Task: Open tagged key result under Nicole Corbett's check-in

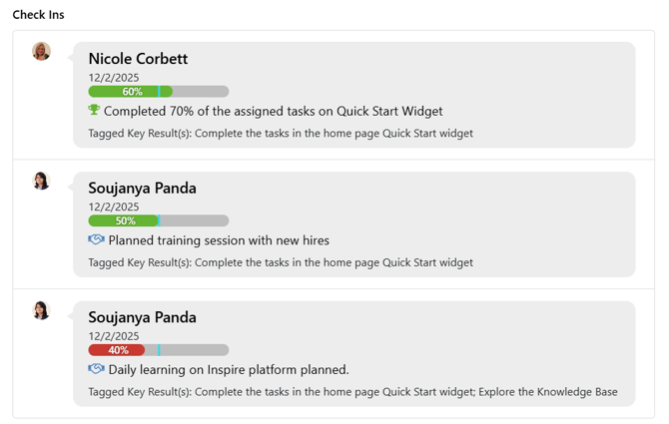Action: (x=281, y=133)
